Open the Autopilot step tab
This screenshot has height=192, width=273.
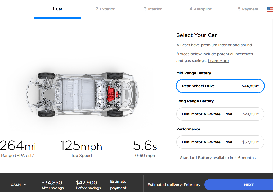200,9
